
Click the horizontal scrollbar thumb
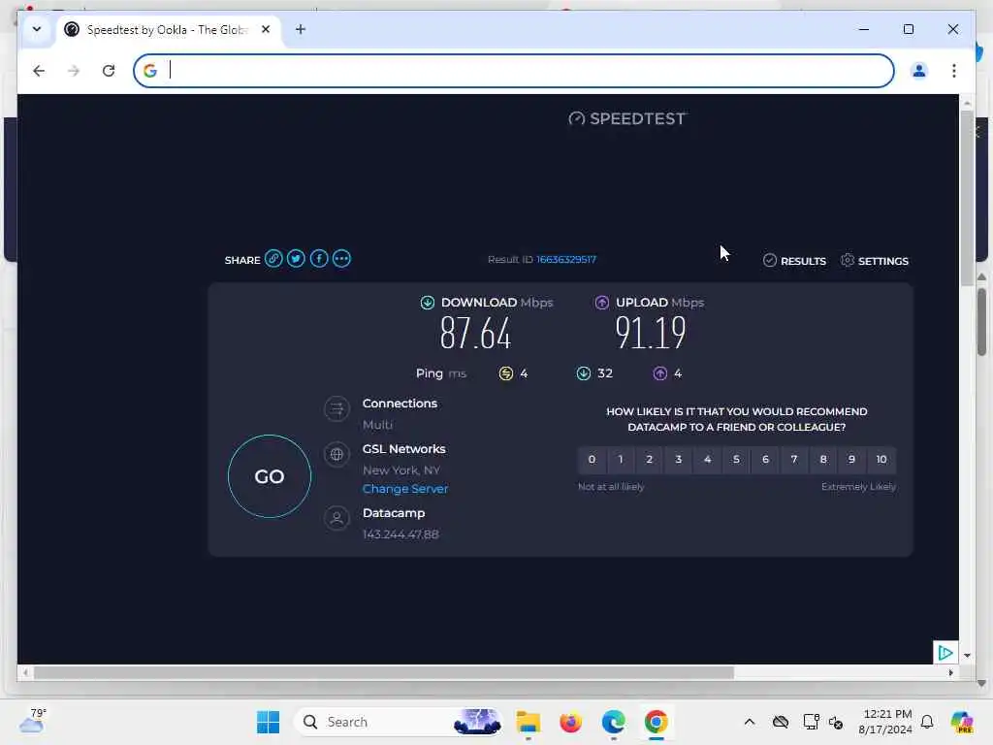click(x=384, y=673)
